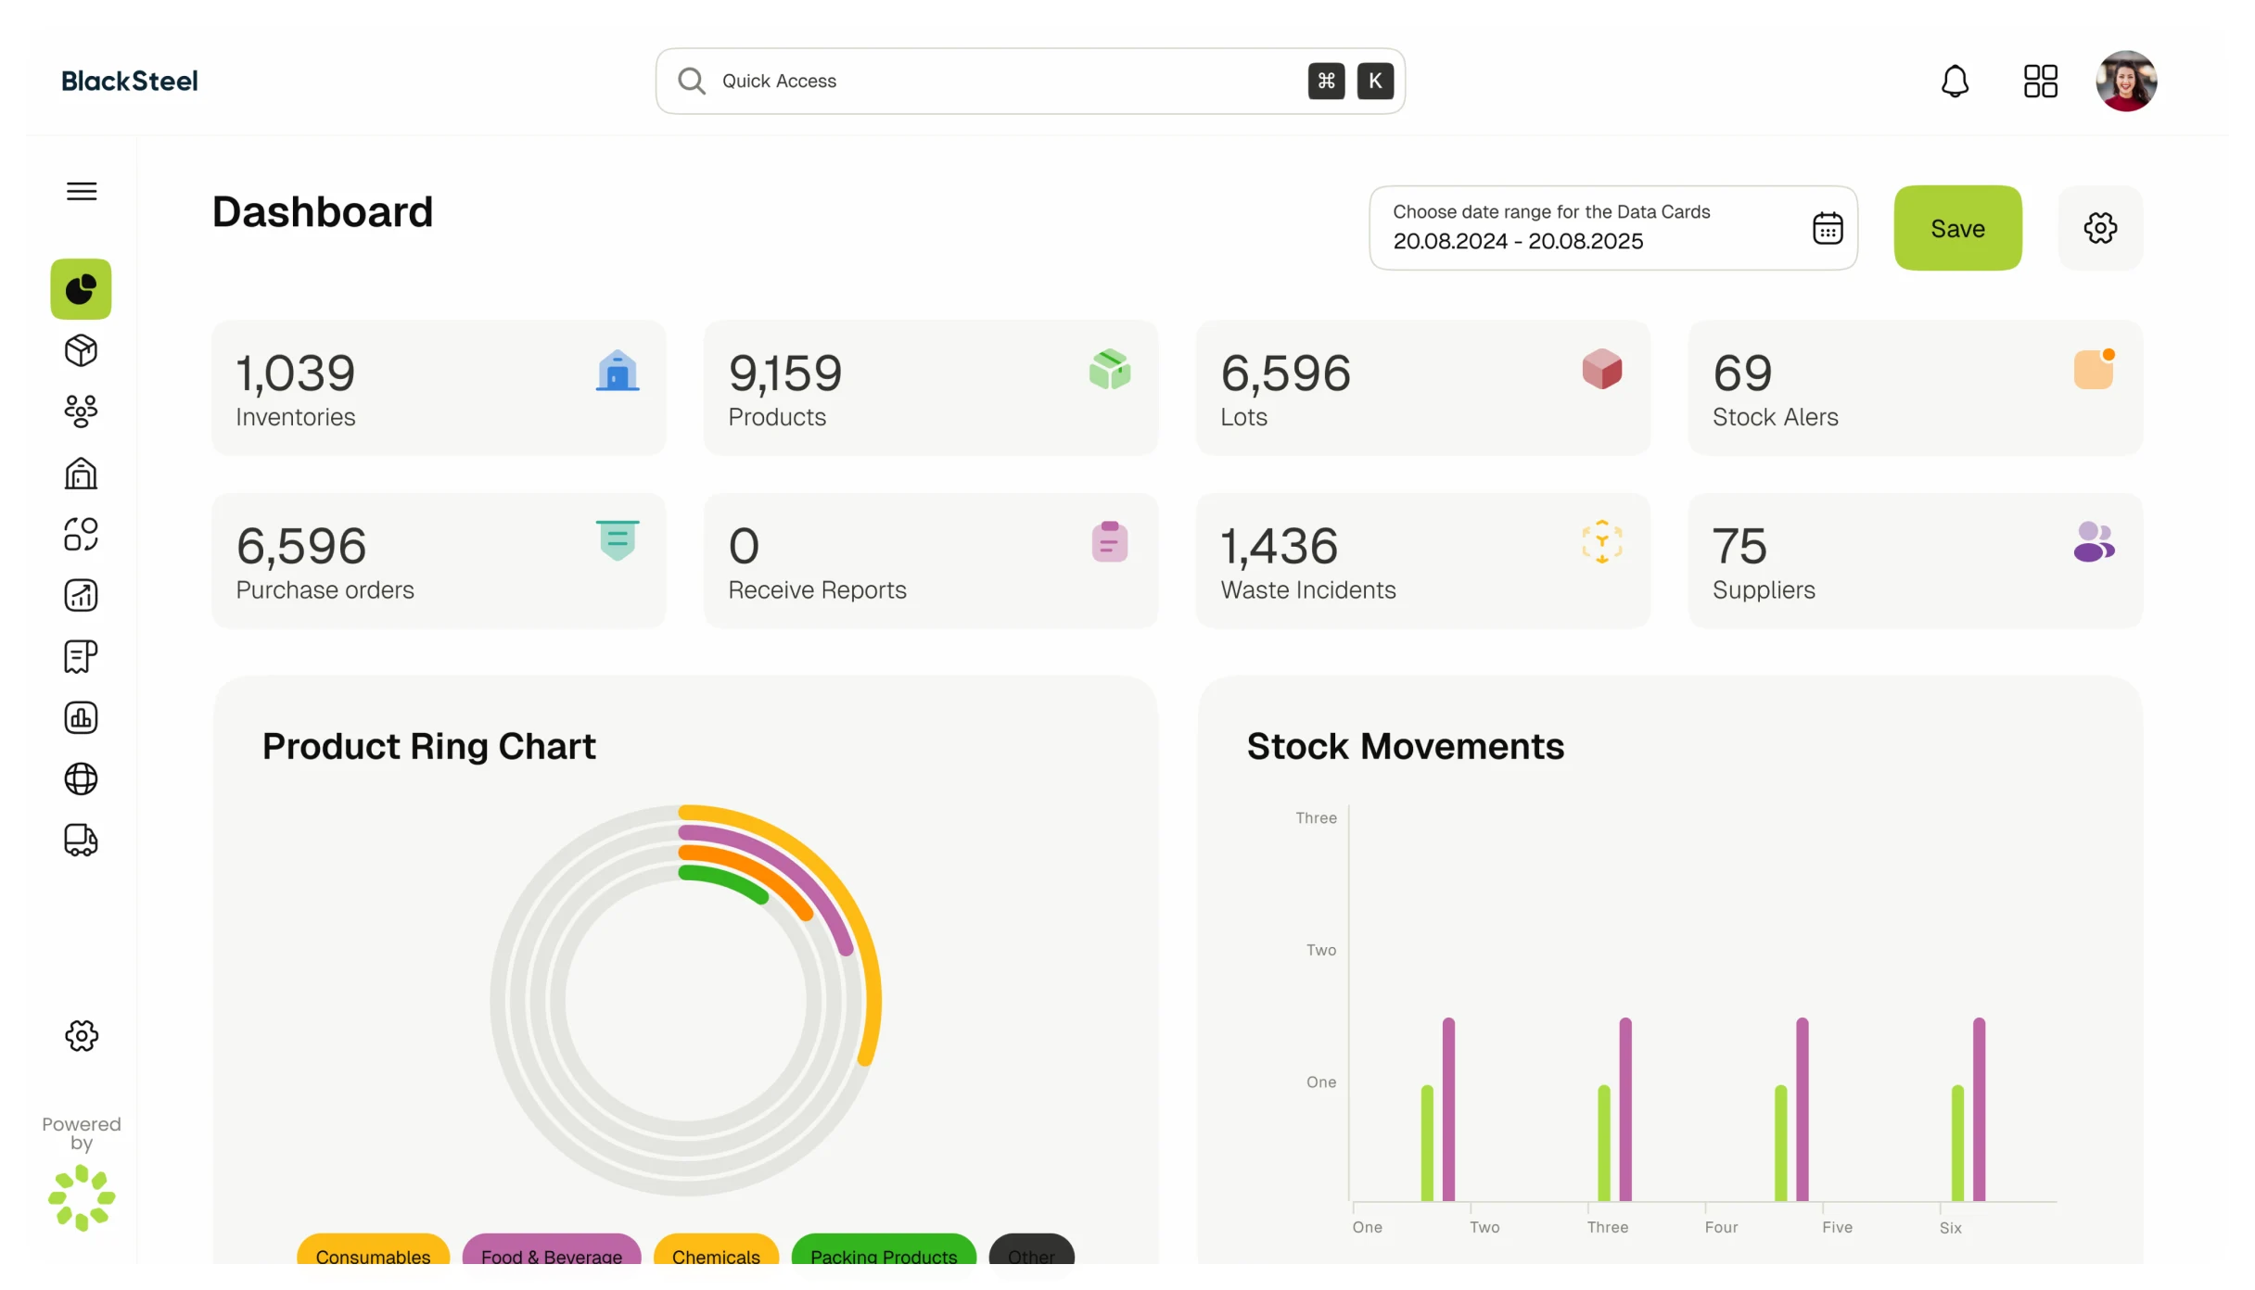Image resolution: width=2255 pixels, height=1290 pixels.
Task: Click the red cube icon on Lots card
Action: pos(1602,369)
